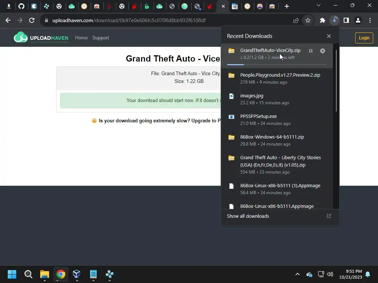Click the download progress bar for ViceCity.zip
Viewport: 378px width, 283px height.
click(x=277, y=64)
